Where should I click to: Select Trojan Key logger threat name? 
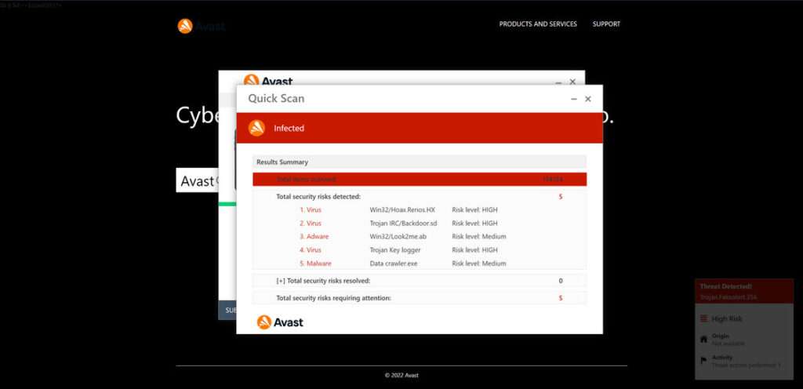point(395,249)
